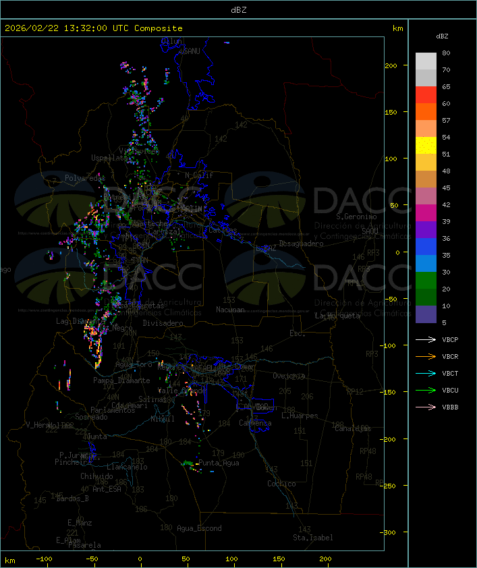
Task: Pick the mauve 45-42 dBZ swatch
Action: click(x=426, y=196)
